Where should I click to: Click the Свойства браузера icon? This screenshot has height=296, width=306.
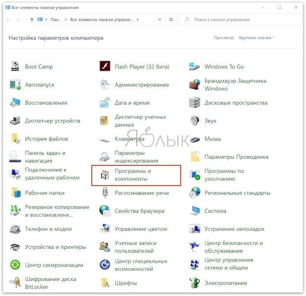[105, 210]
